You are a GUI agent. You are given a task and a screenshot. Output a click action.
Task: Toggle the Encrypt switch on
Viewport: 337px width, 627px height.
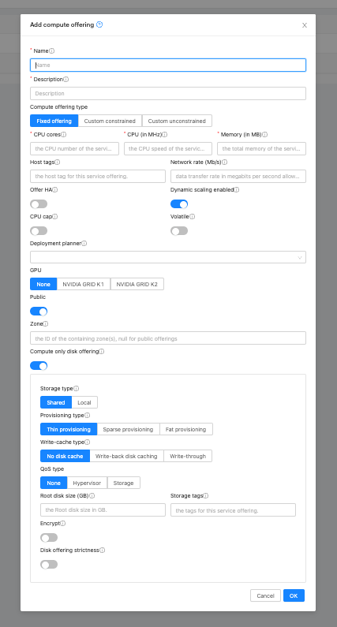click(49, 537)
